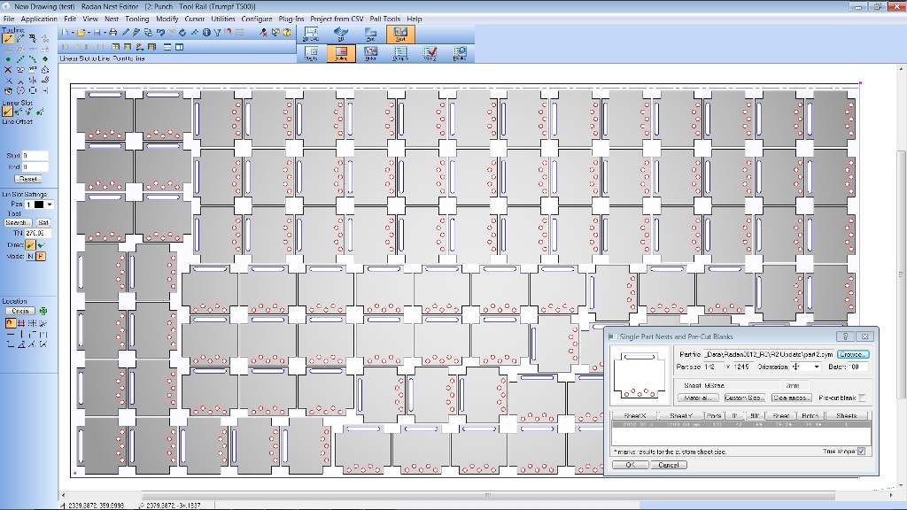Enable the Pre-cut blank checkbox
The height and width of the screenshot is (510, 907).
click(863, 398)
